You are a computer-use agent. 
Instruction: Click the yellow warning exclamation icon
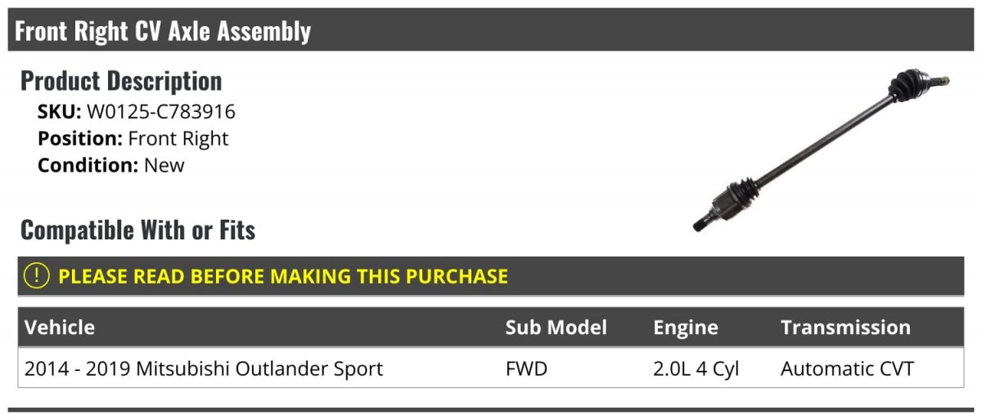coord(37,276)
